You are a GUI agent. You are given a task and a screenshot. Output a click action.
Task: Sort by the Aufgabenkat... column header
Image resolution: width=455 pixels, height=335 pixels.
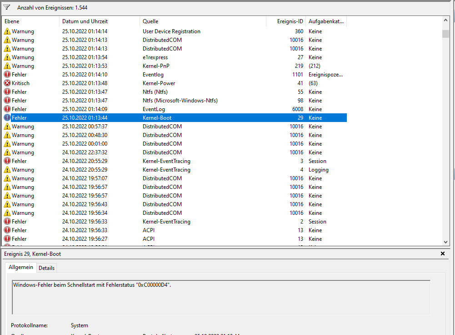(x=326, y=21)
